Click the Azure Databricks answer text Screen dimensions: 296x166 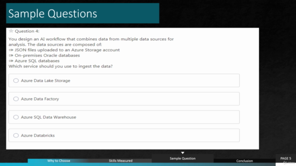click(38, 135)
